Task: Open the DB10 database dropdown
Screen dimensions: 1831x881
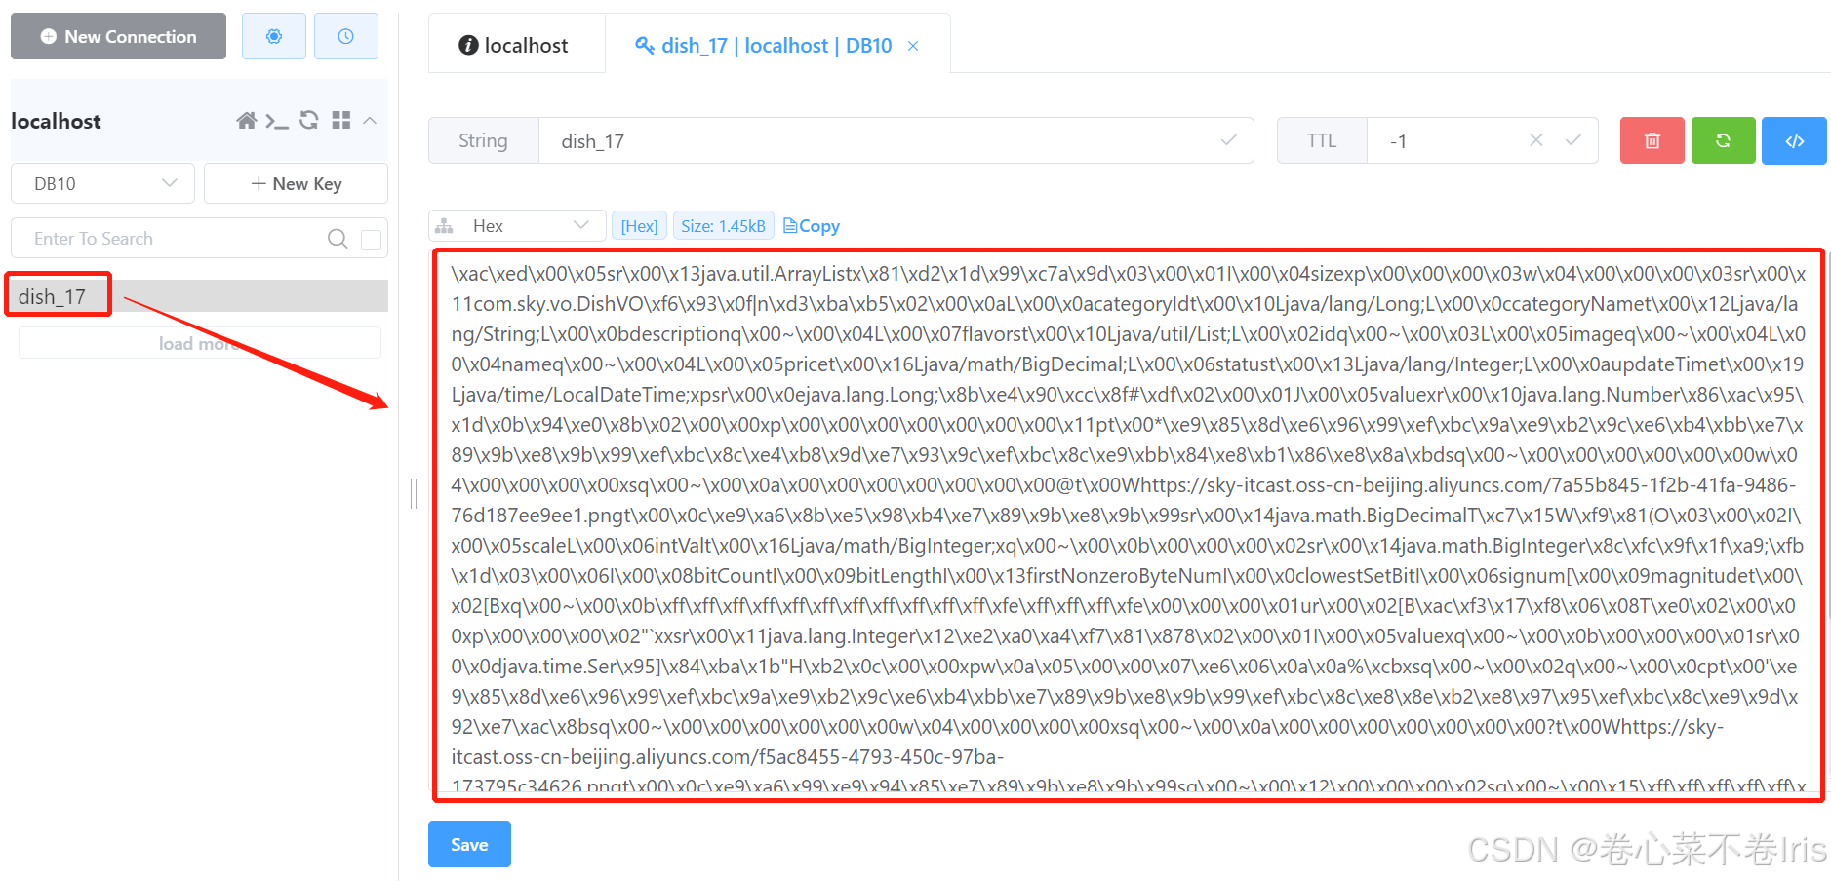Action: pyautogui.click(x=102, y=183)
